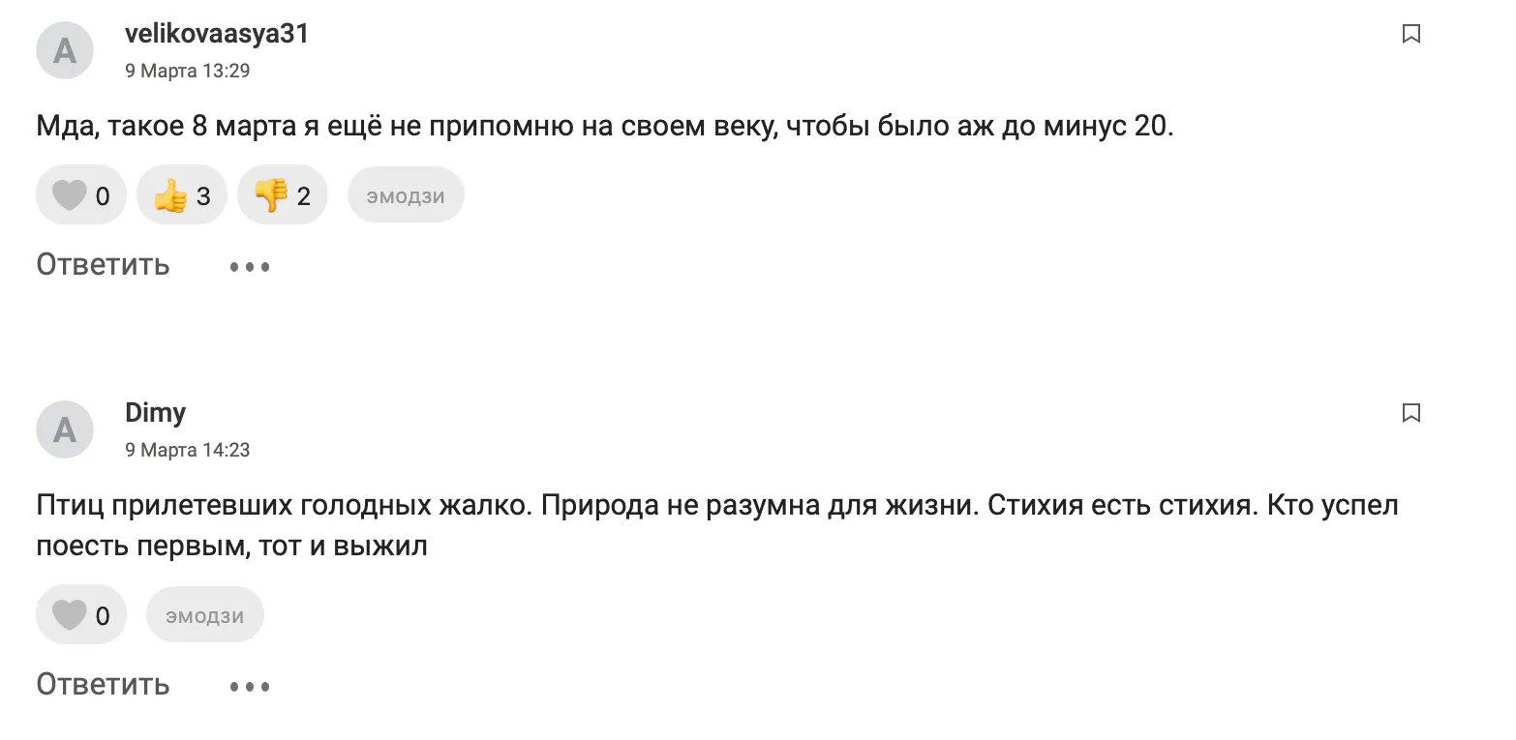Heart Dimy's comment about birds
This screenshot has width=1516, height=740.
[80, 615]
